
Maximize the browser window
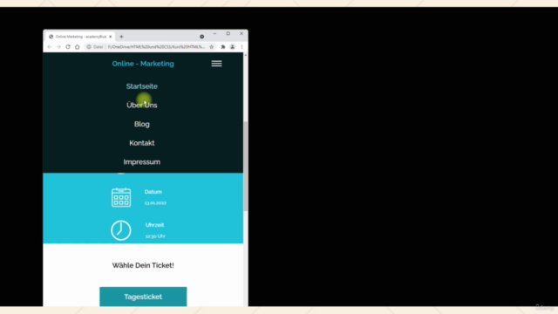(x=228, y=33)
